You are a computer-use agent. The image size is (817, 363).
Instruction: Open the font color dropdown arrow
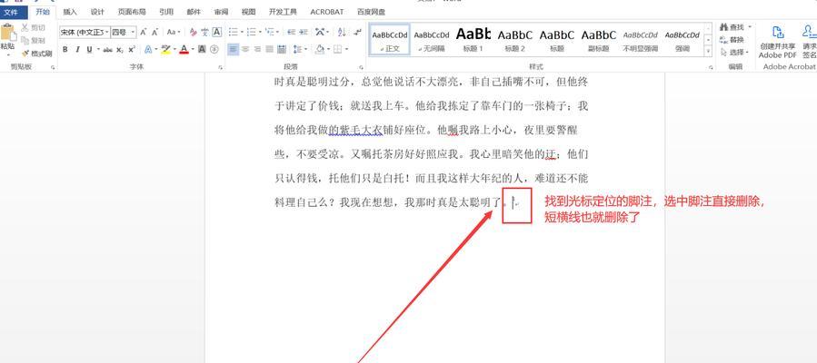(193, 49)
